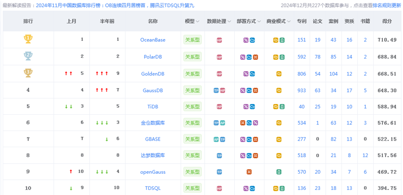Open the GoldenDB database link

tap(153, 74)
